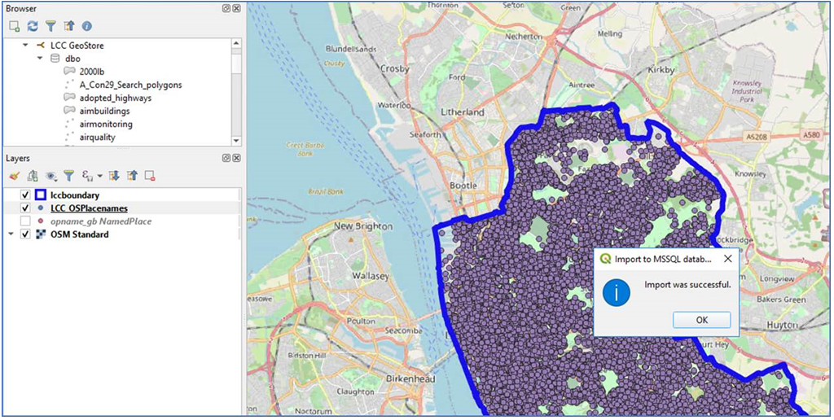Click the Wallasey label on the map

coord(371,277)
